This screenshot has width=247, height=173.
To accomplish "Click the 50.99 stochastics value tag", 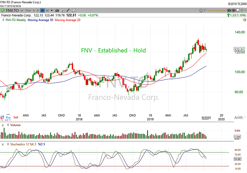I will coord(237,159).
